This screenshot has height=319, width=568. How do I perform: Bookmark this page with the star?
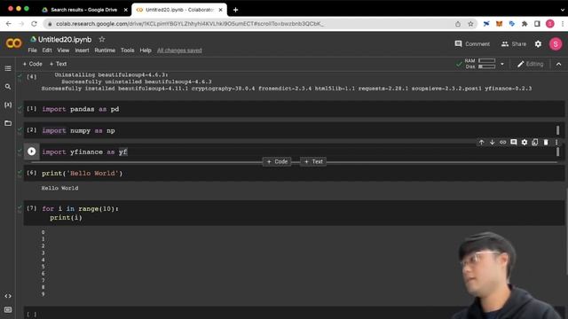click(x=470, y=24)
